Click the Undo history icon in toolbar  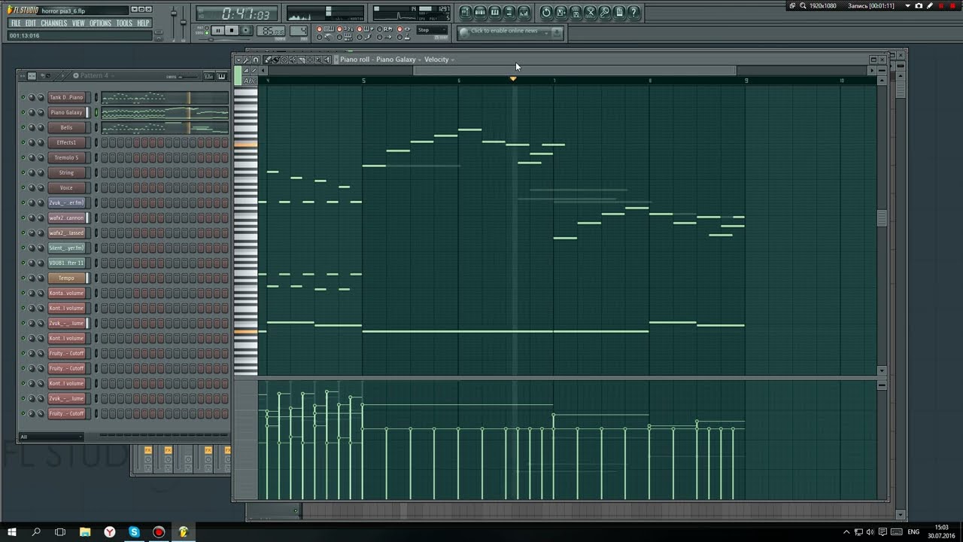tap(546, 12)
